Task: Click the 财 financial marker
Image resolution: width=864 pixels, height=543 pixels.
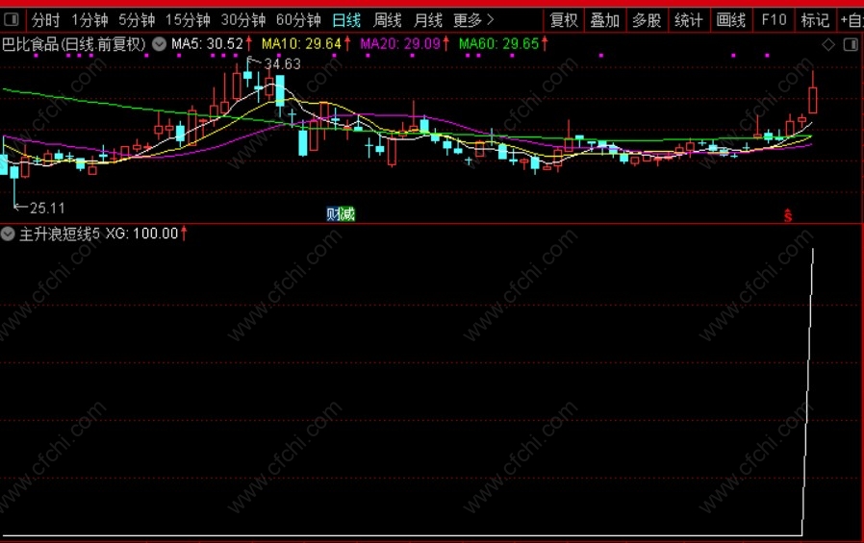Action: [333, 214]
